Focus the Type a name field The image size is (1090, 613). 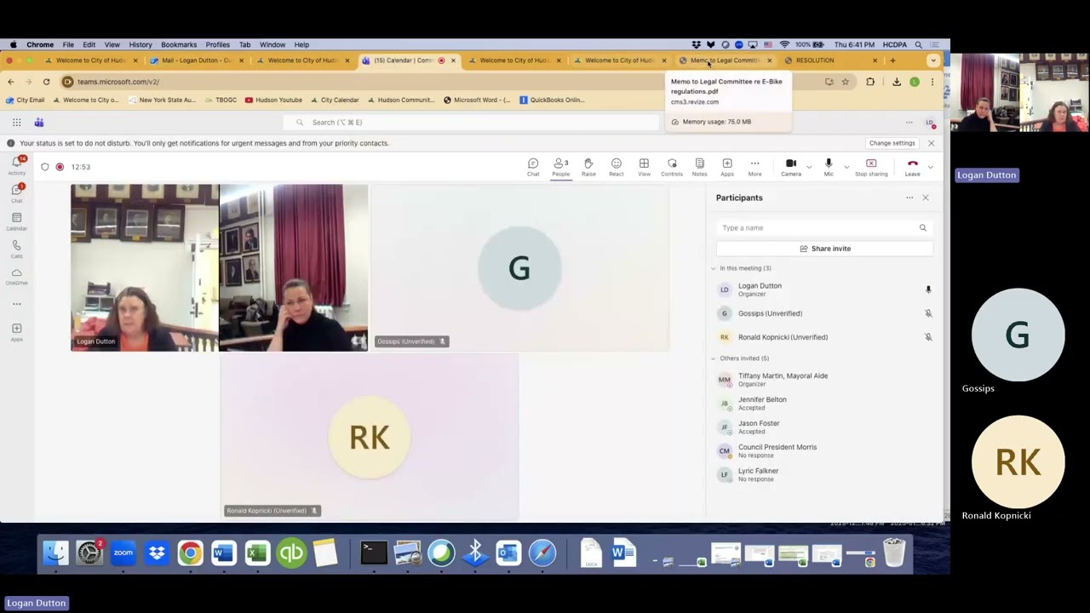[x=824, y=227]
